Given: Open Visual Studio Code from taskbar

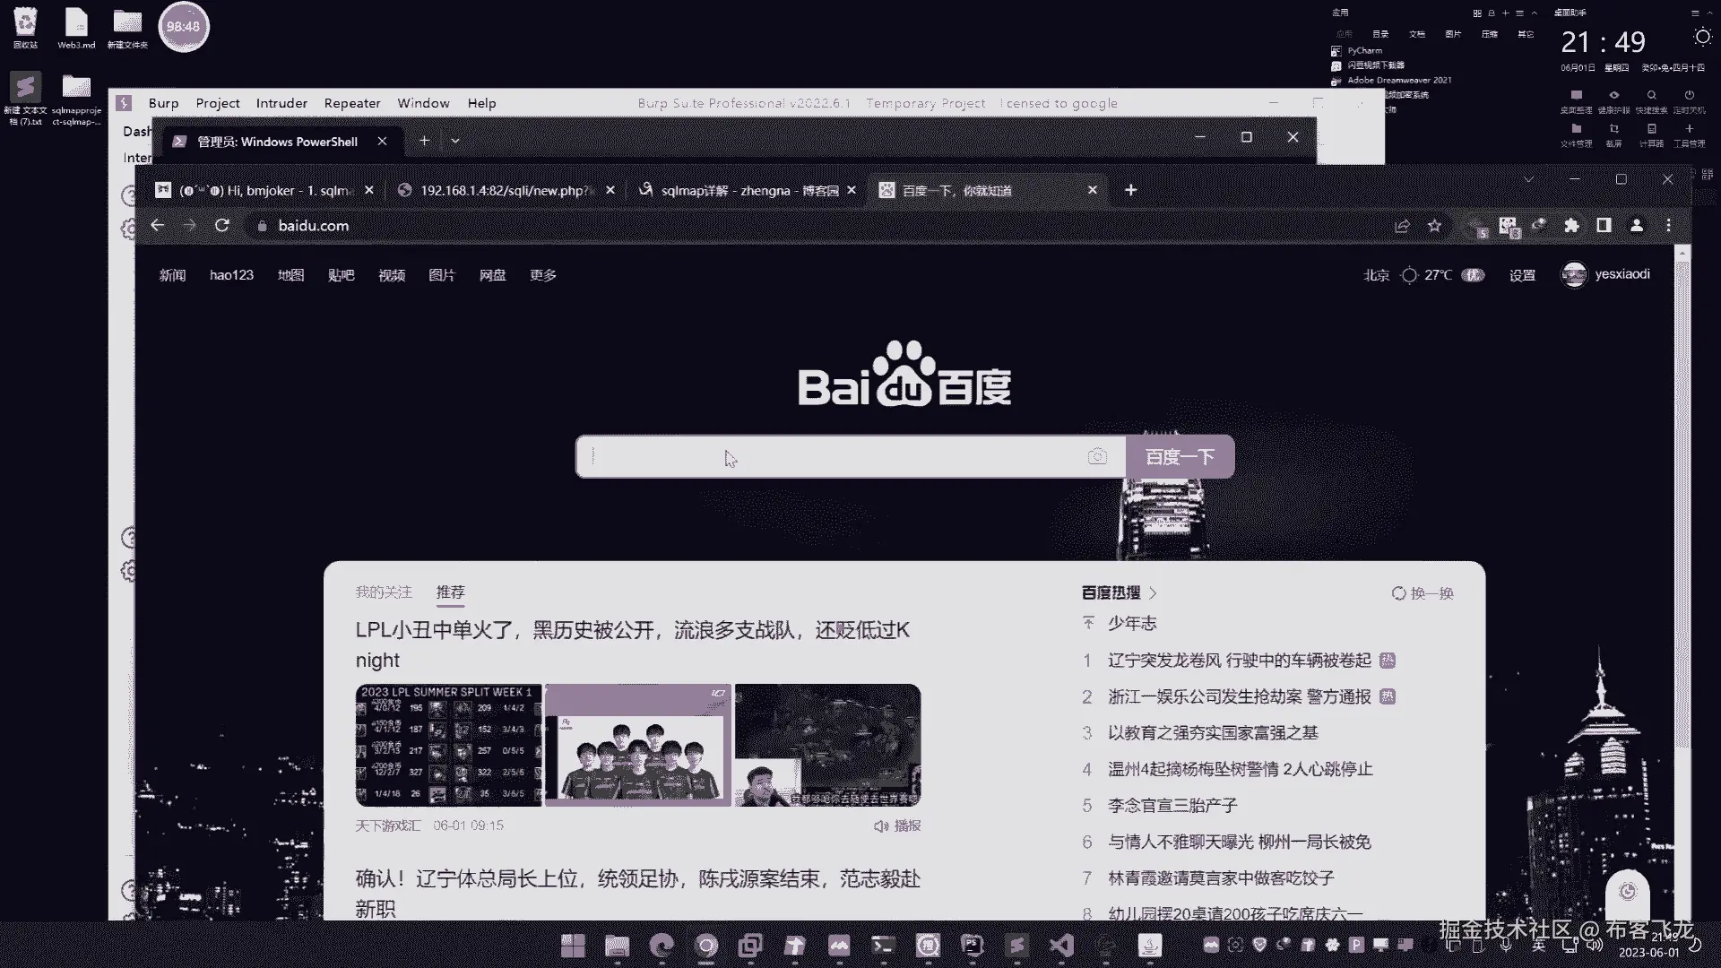Looking at the screenshot, I should click(1061, 945).
